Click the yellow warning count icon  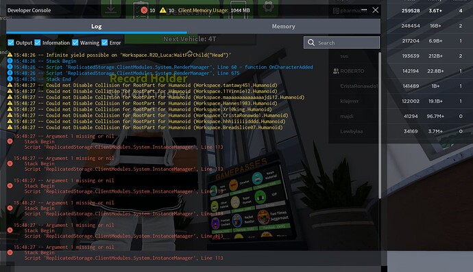tap(163, 10)
